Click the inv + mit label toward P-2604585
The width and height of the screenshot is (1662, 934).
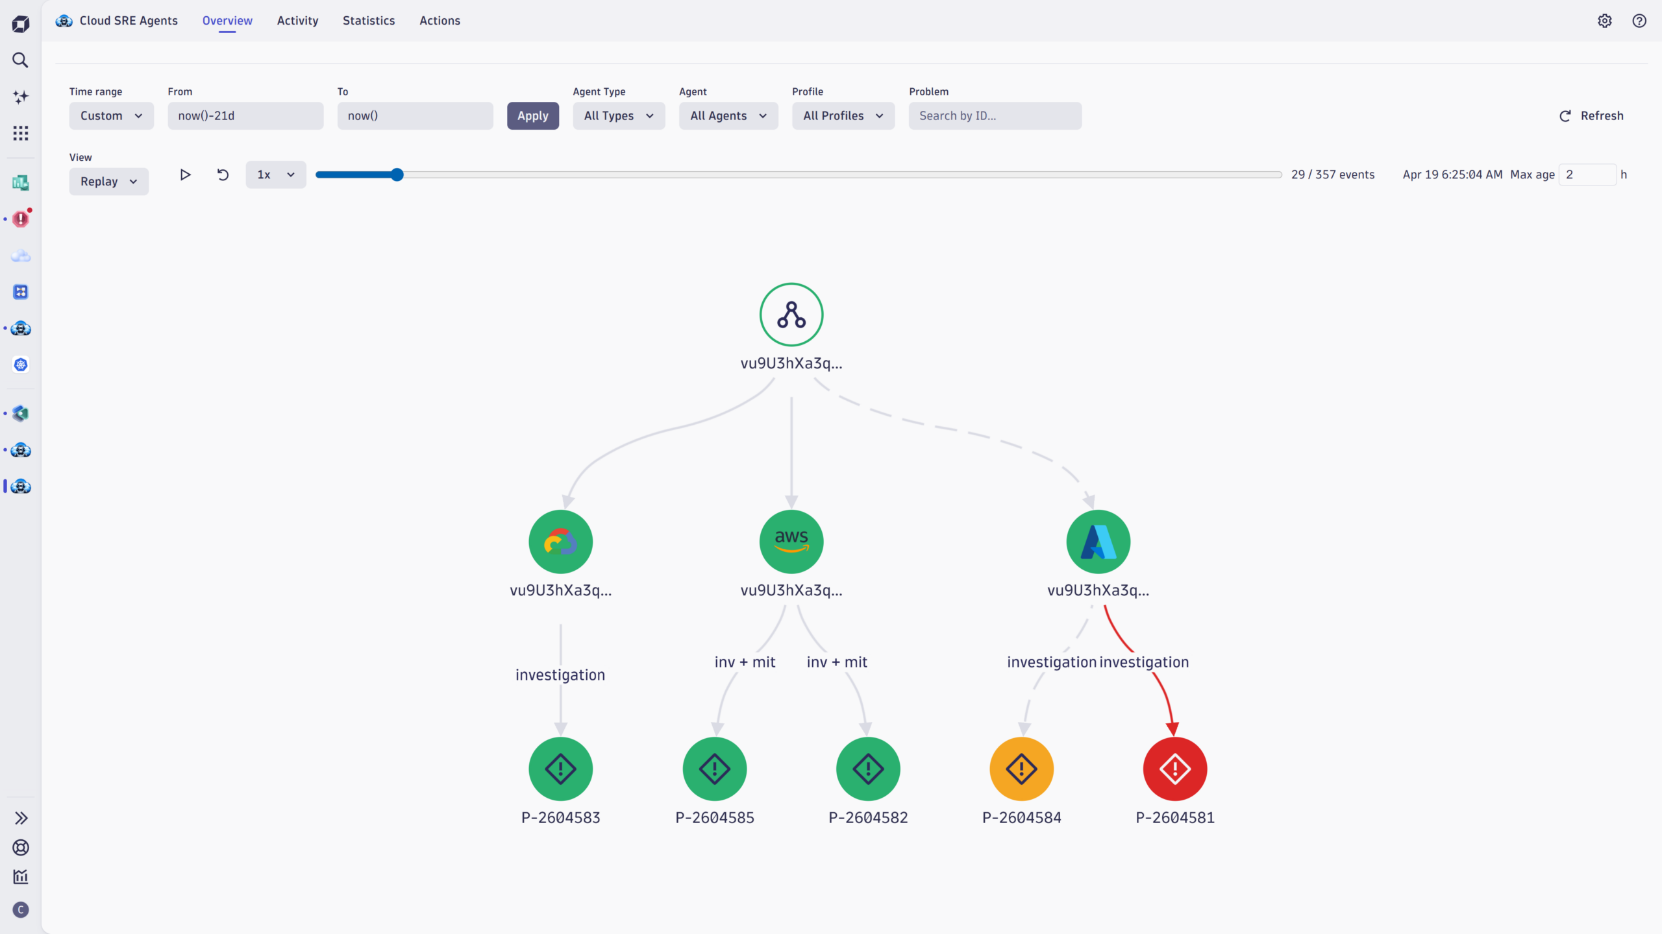745,662
